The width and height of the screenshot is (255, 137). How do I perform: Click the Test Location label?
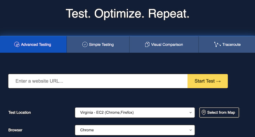click(x=20, y=113)
